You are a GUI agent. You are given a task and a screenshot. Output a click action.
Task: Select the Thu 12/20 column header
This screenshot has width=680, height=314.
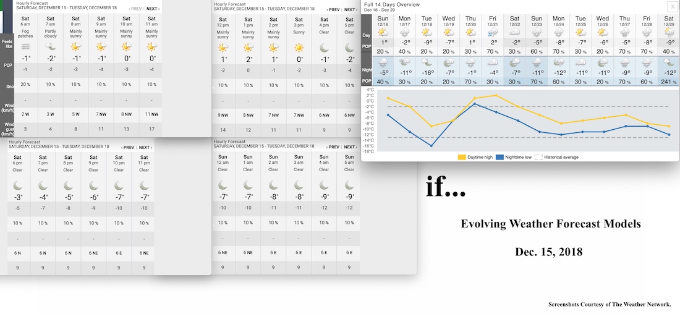click(x=470, y=21)
